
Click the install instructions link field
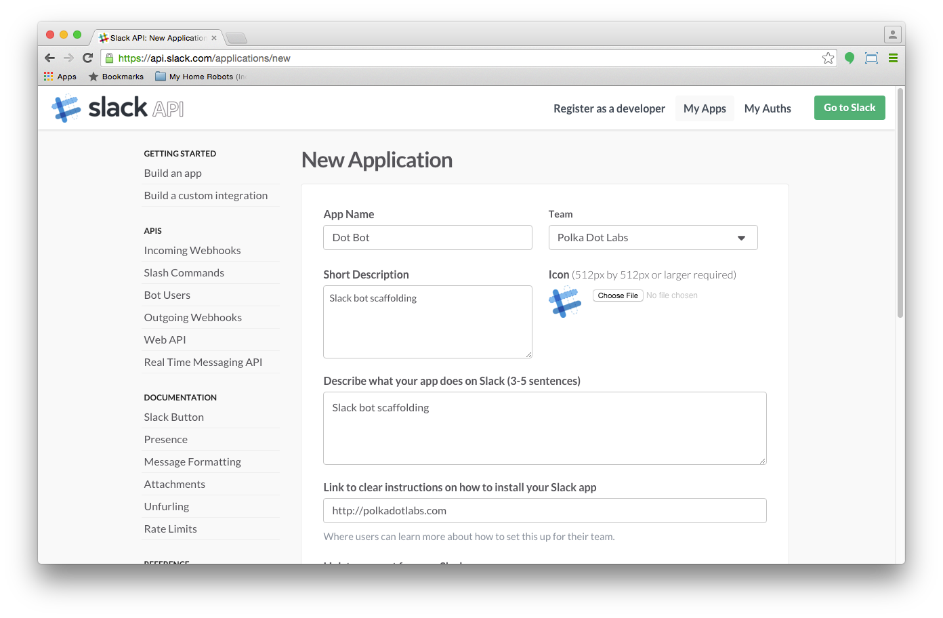click(545, 511)
